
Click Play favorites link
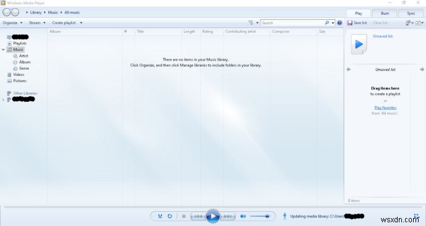pyautogui.click(x=385, y=108)
